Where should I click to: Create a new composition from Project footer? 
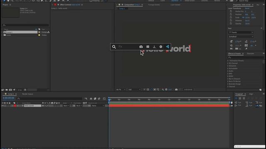10,90
